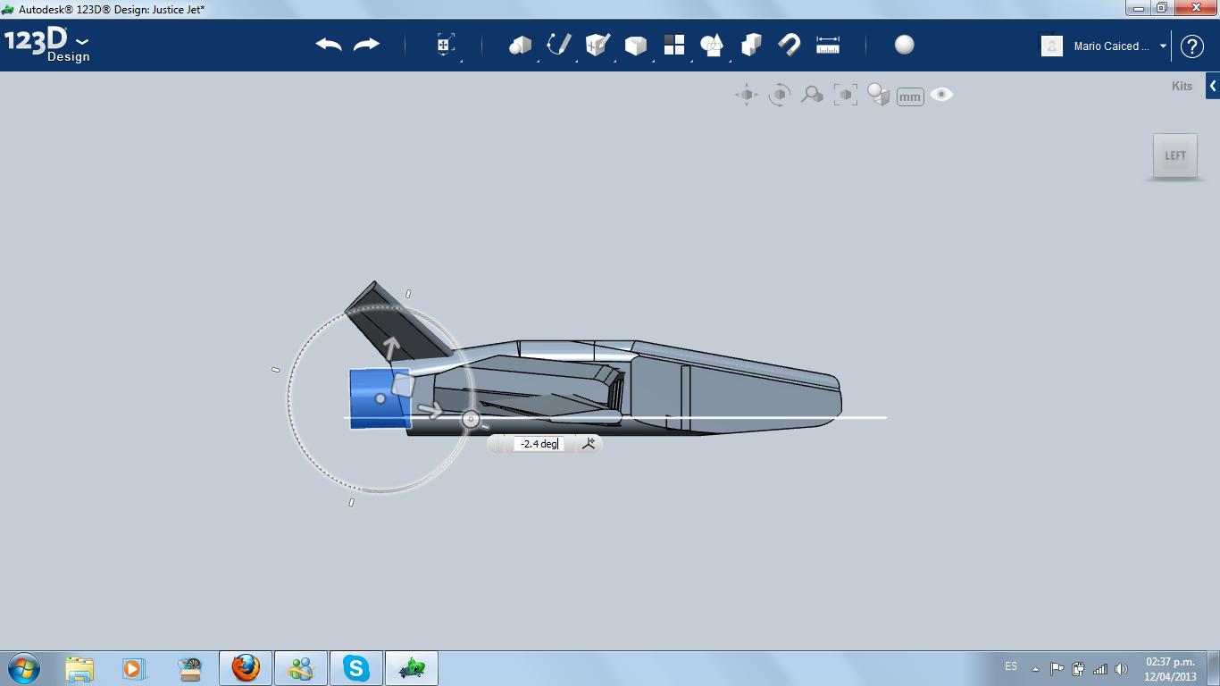1220x686 pixels.
Task: Activate the Snap magnet tool
Action: [790, 45]
